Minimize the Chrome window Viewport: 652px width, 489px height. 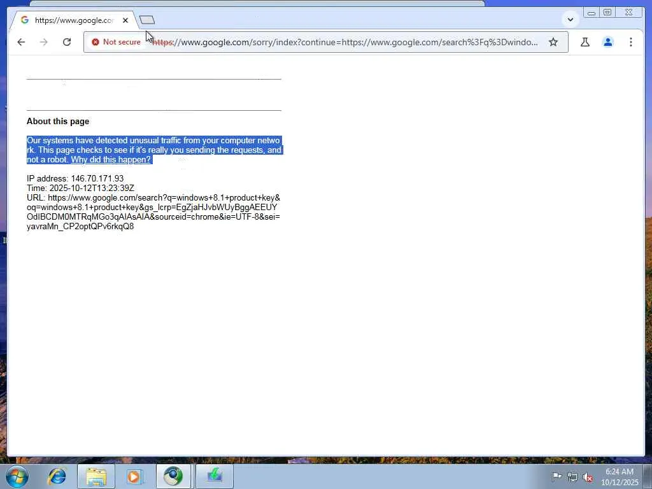[592, 13]
